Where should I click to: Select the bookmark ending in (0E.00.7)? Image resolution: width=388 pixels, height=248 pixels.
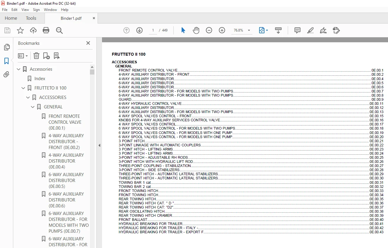pyautogui.click(x=69, y=222)
